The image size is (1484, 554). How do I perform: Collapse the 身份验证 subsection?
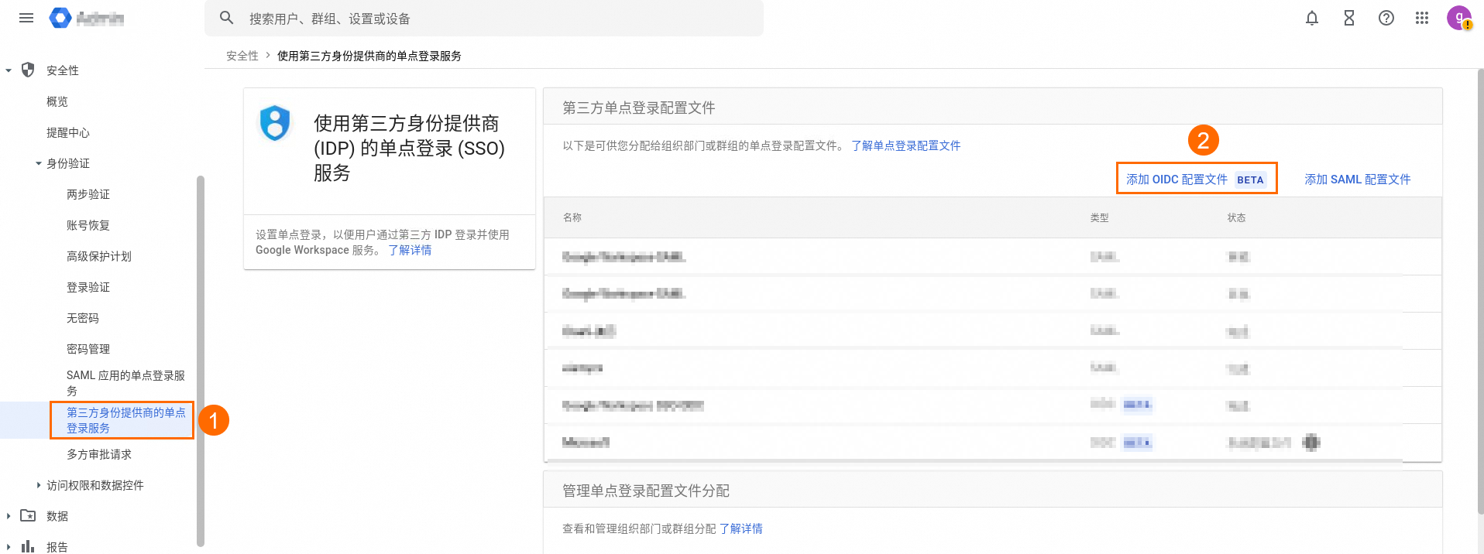pos(39,163)
